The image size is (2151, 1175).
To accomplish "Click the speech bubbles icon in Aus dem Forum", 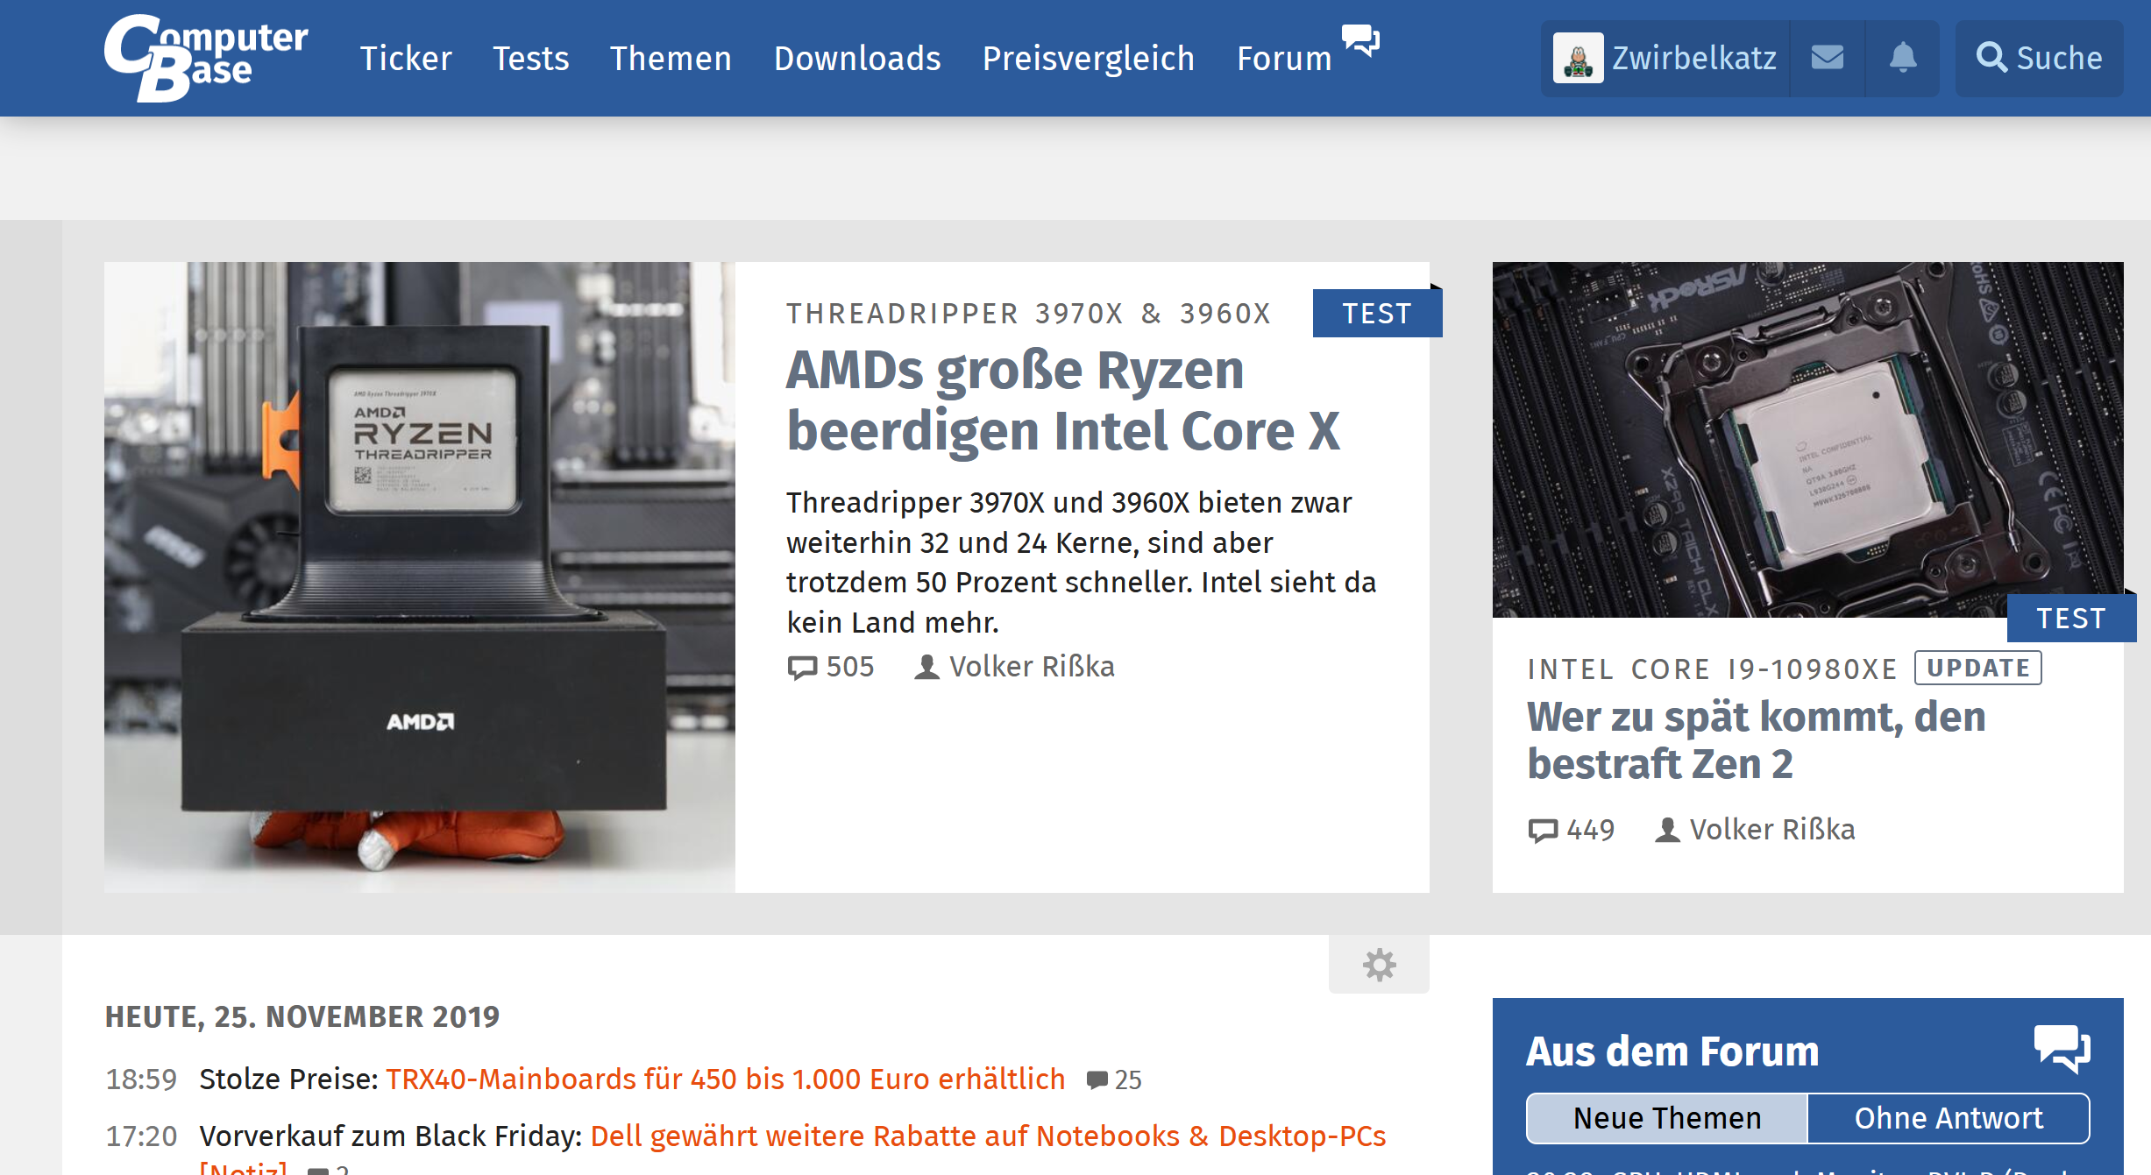I will (x=2062, y=1048).
